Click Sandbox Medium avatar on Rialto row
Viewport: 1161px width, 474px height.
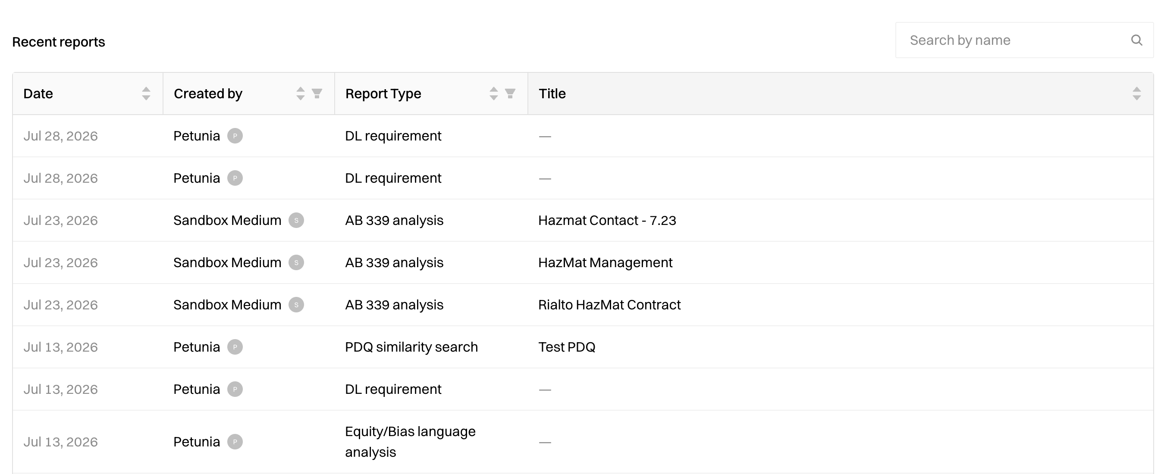(296, 305)
